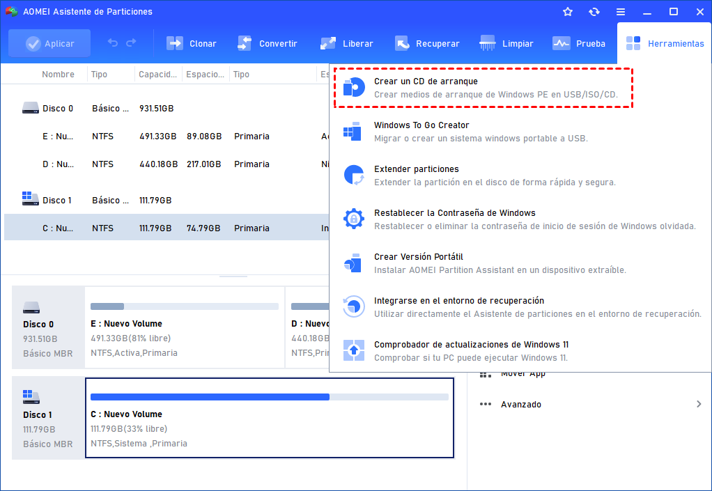This screenshot has width=712, height=491.
Task: Click the Windows 11 update checker icon
Action: (354, 350)
